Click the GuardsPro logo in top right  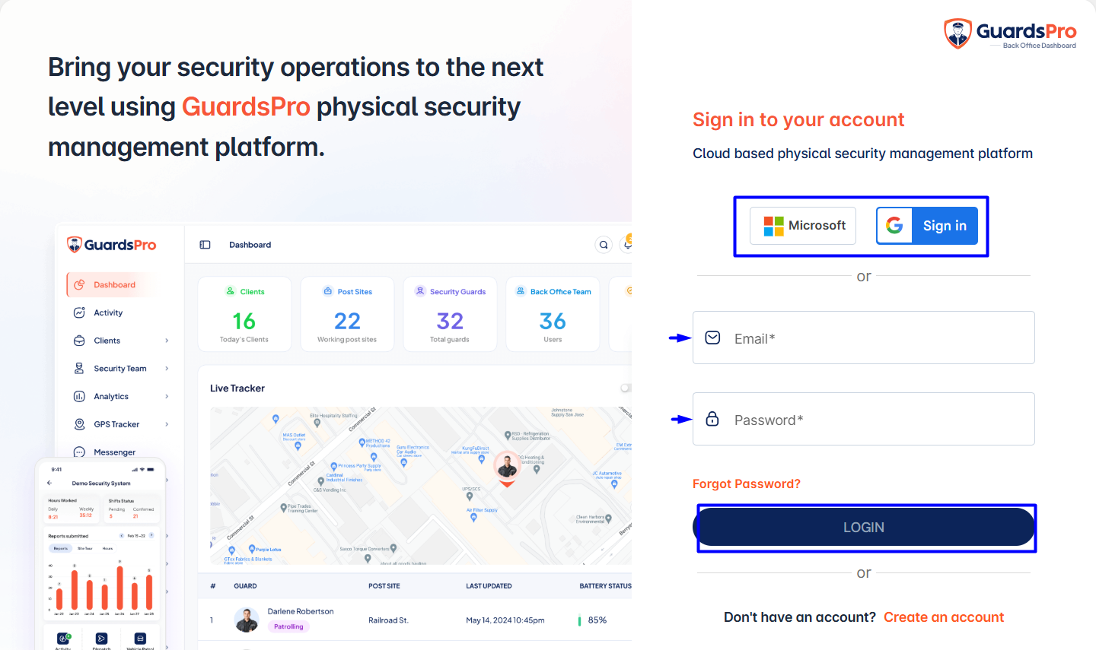coord(1010,34)
